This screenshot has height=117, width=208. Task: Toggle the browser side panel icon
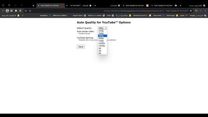[12, 11]
